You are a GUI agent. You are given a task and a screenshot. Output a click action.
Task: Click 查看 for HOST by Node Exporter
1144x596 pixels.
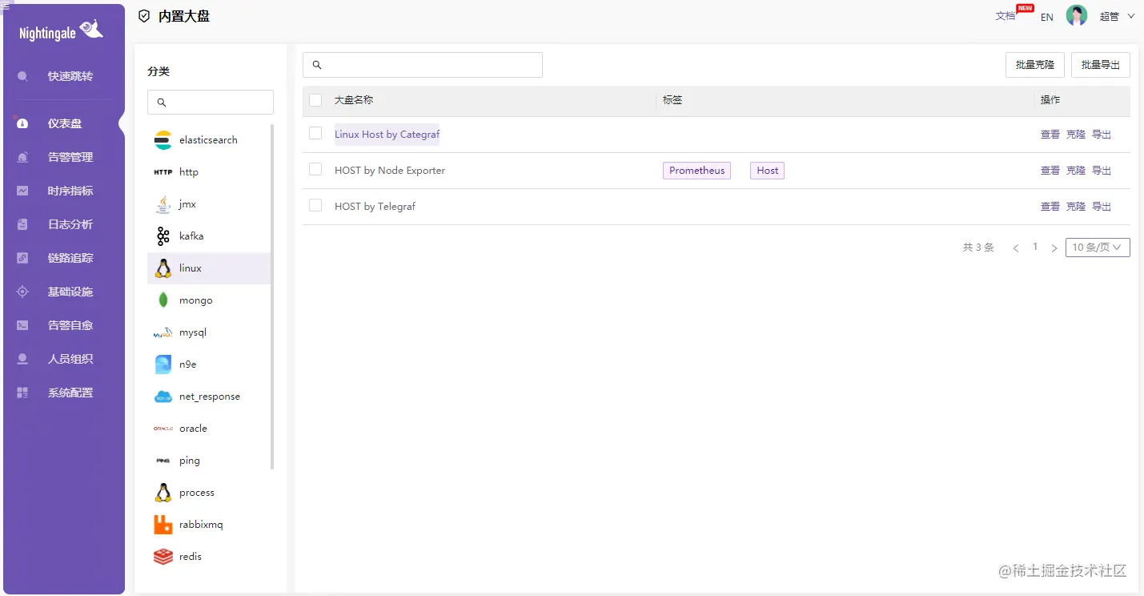click(x=1050, y=171)
